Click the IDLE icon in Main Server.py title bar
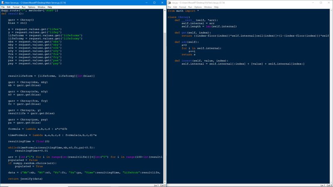The width and height of the screenshot is (333, 187). coord(3,2)
